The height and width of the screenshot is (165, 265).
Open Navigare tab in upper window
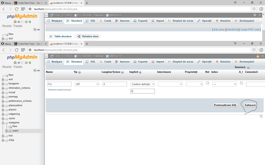pyautogui.click(x=54, y=21)
